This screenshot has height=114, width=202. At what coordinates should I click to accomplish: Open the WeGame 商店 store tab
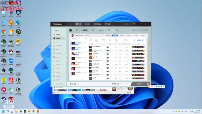point(87,24)
